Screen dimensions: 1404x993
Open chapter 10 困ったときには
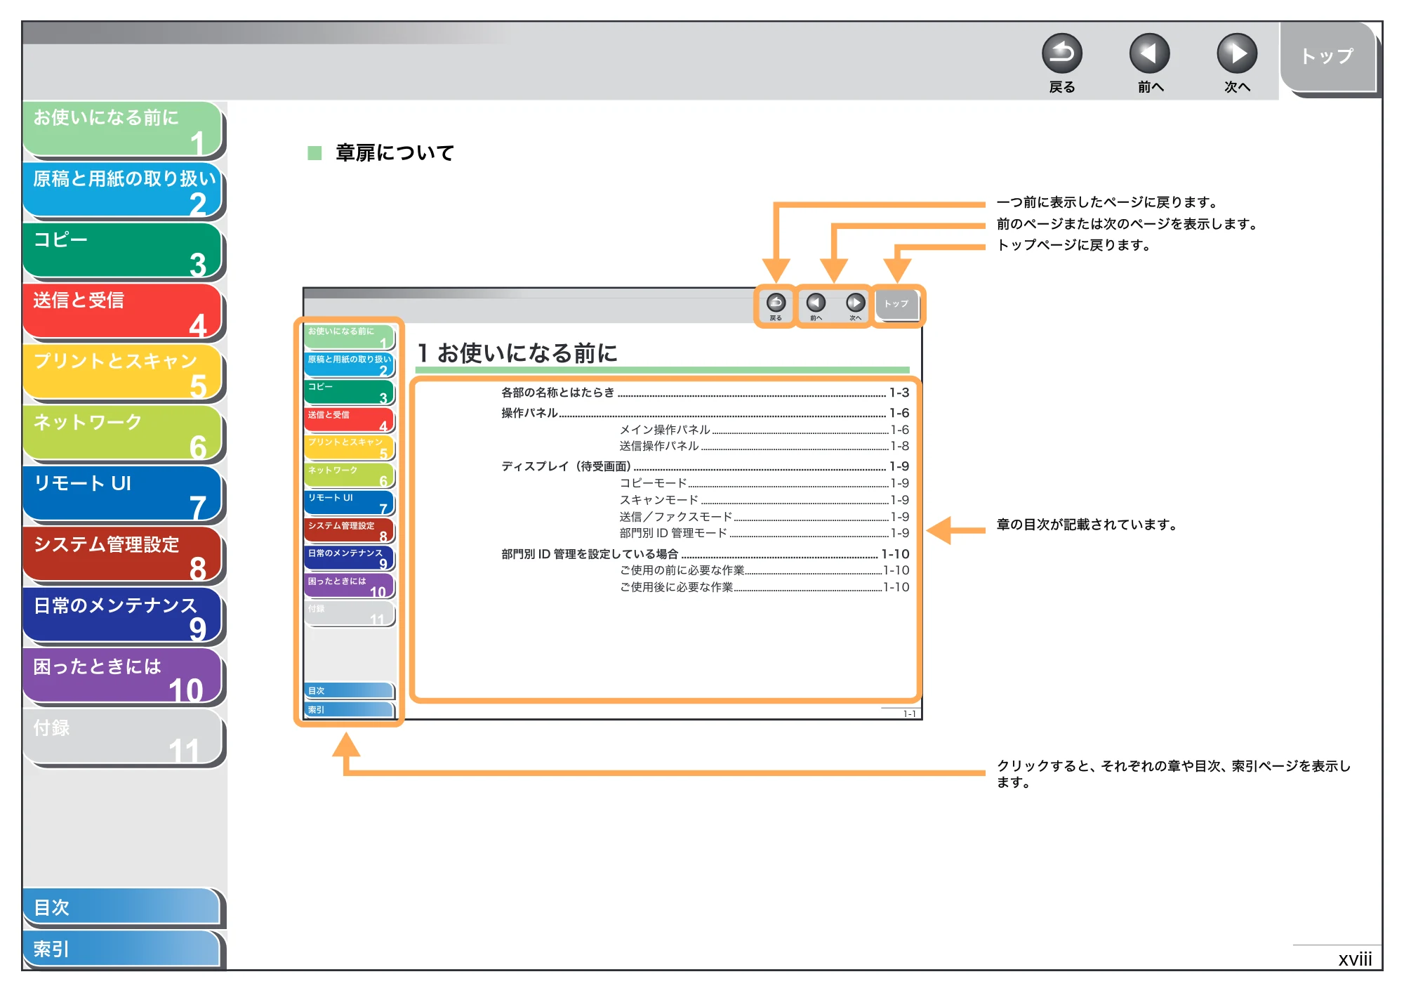(123, 677)
